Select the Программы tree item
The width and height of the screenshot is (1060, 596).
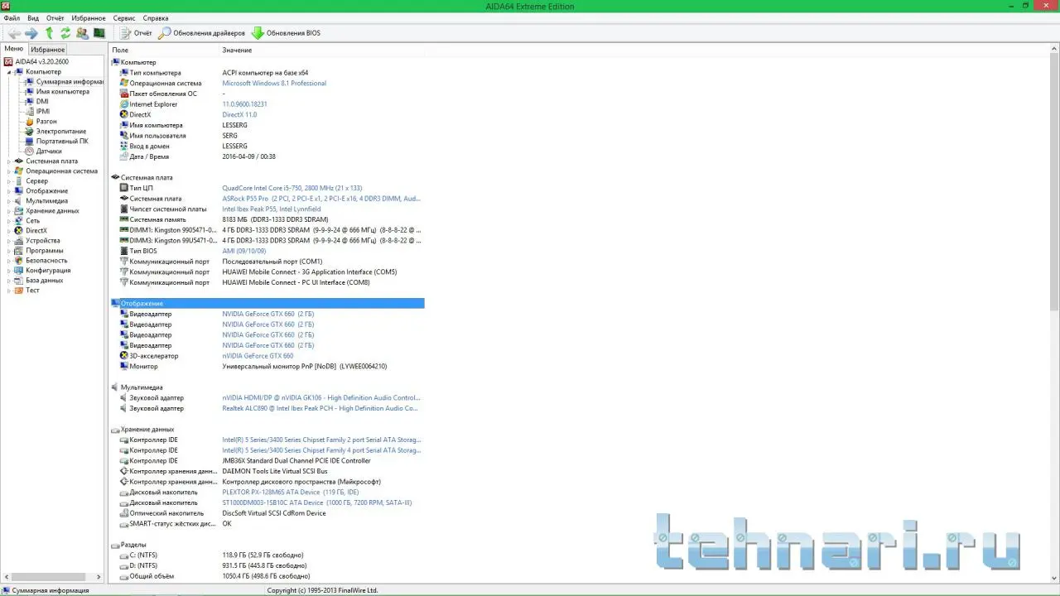tap(44, 251)
